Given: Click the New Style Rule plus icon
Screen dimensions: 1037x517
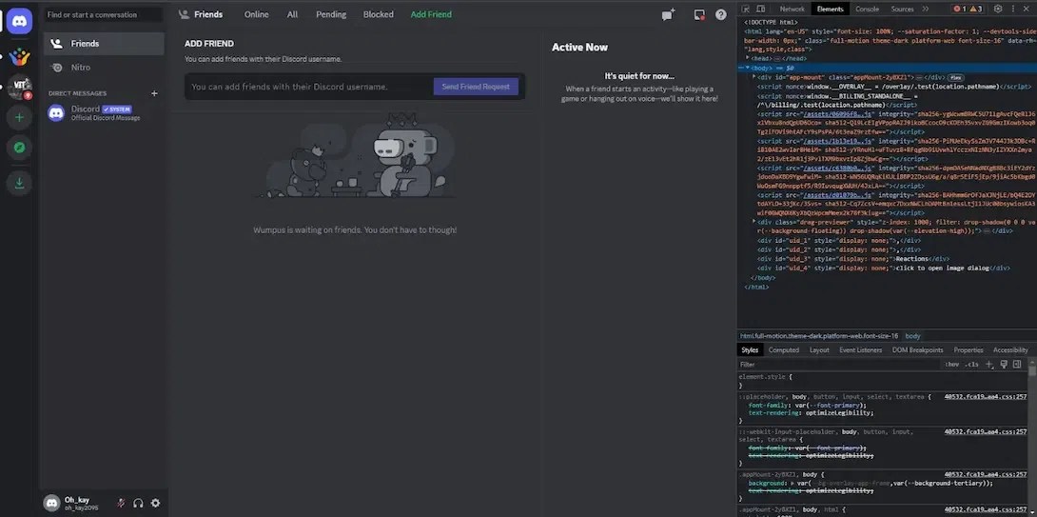Looking at the screenshot, I should tap(990, 364).
